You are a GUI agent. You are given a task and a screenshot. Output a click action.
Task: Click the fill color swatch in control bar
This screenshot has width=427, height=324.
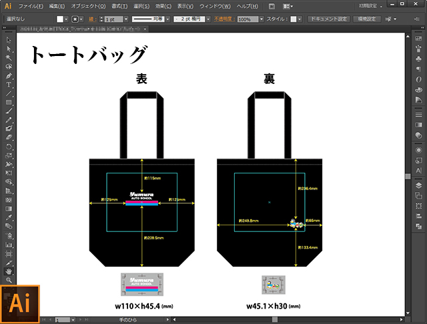60,19
